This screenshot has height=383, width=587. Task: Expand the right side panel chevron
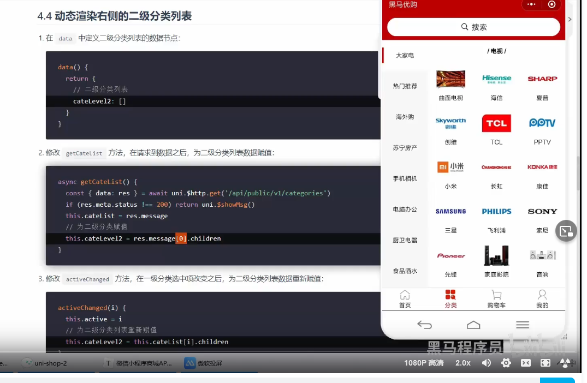570,19
